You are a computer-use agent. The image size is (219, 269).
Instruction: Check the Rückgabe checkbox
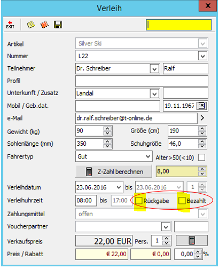point(139,201)
